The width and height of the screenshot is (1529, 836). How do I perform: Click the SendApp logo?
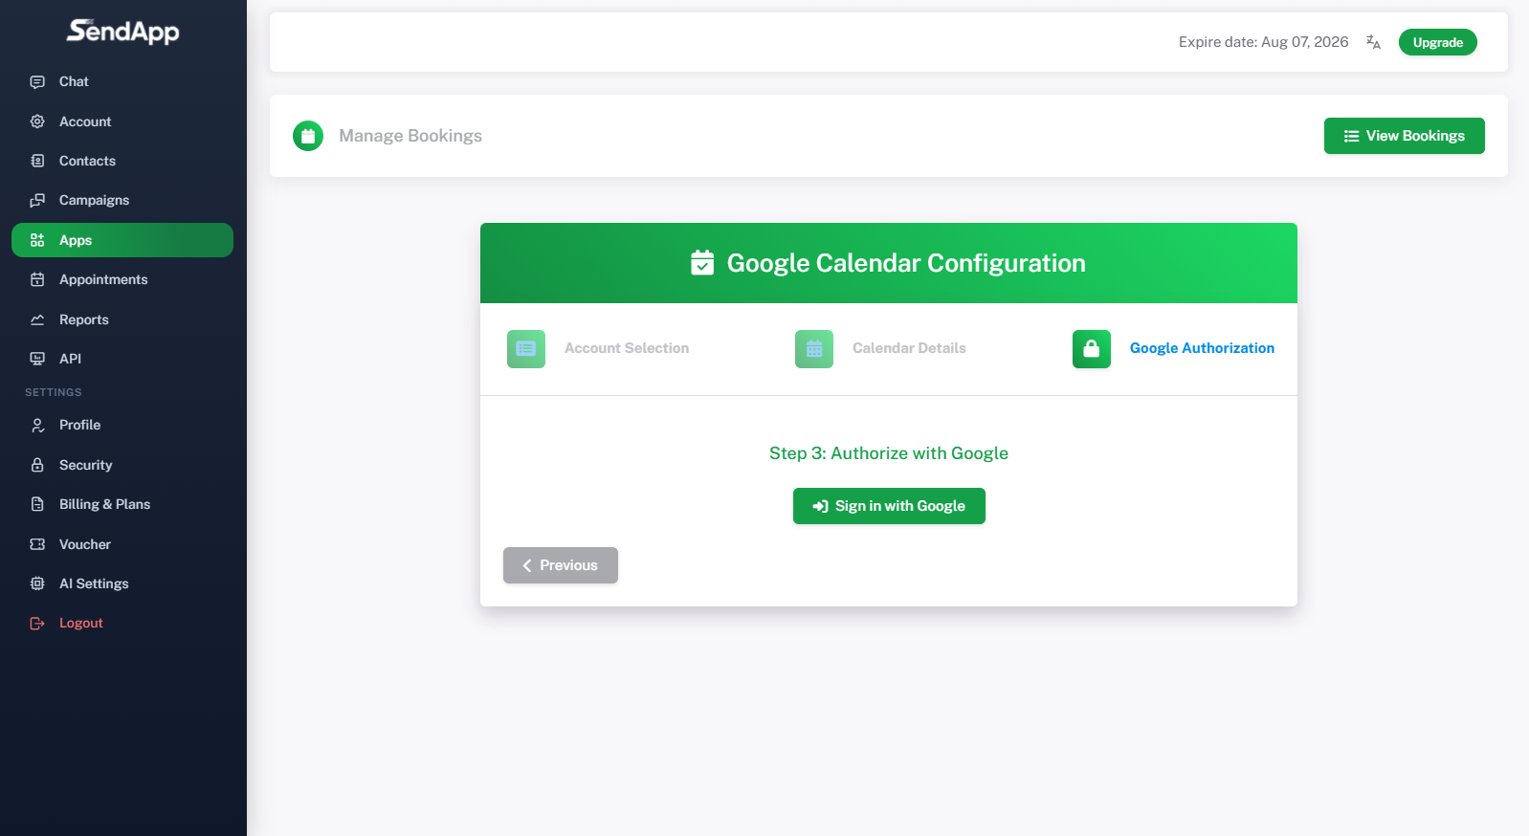(122, 32)
